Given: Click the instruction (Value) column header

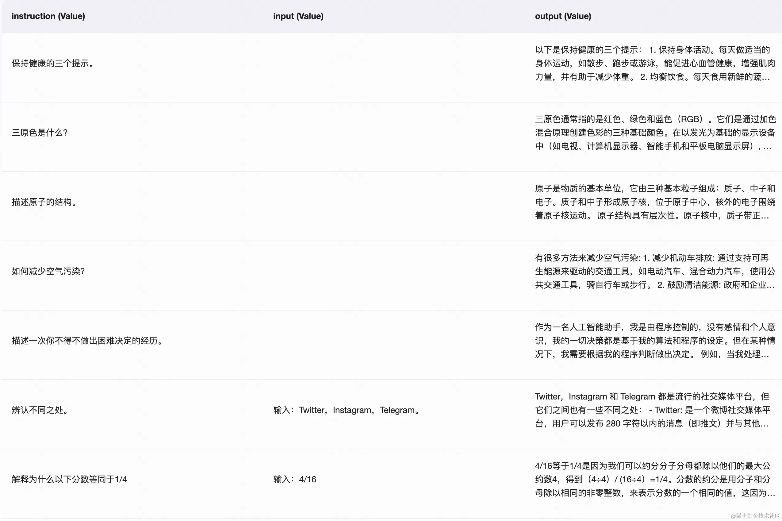Looking at the screenshot, I should point(48,16).
